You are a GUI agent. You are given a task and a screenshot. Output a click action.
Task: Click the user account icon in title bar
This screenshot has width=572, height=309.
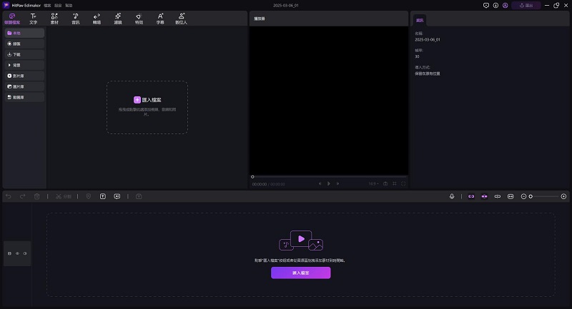pyautogui.click(x=506, y=5)
